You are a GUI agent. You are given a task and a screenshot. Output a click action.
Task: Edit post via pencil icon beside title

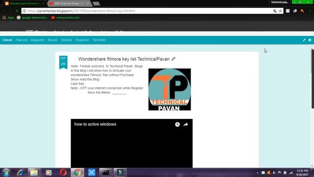click(173, 59)
